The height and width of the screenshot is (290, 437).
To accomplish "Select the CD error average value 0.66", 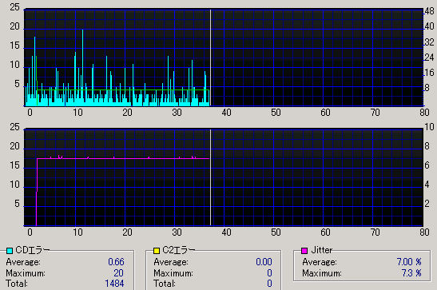I will (116, 262).
